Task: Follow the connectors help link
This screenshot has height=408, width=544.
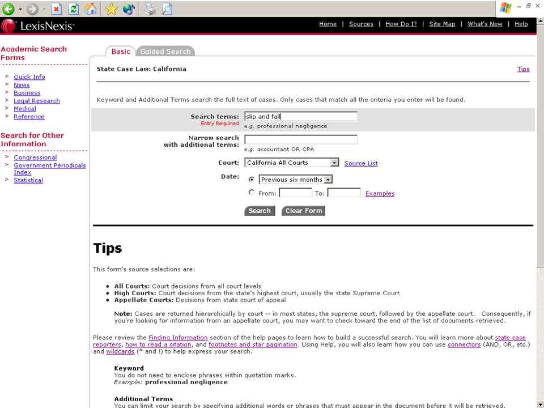Action: click(x=464, y=344)
